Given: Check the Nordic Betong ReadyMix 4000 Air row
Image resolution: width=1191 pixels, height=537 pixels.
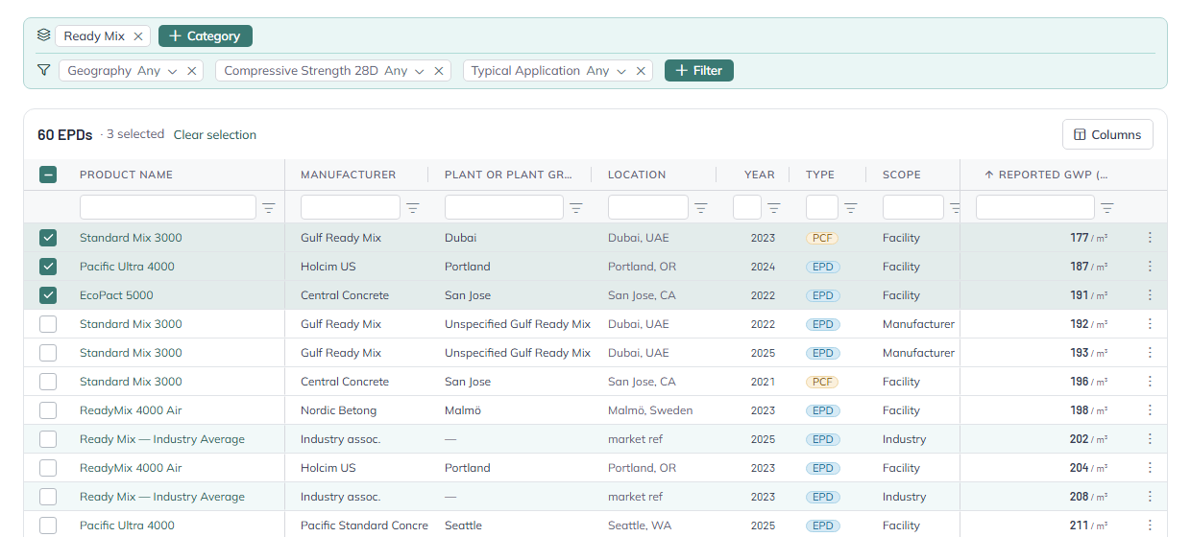Looking at the screenshot, I should [x=48, y=410].
